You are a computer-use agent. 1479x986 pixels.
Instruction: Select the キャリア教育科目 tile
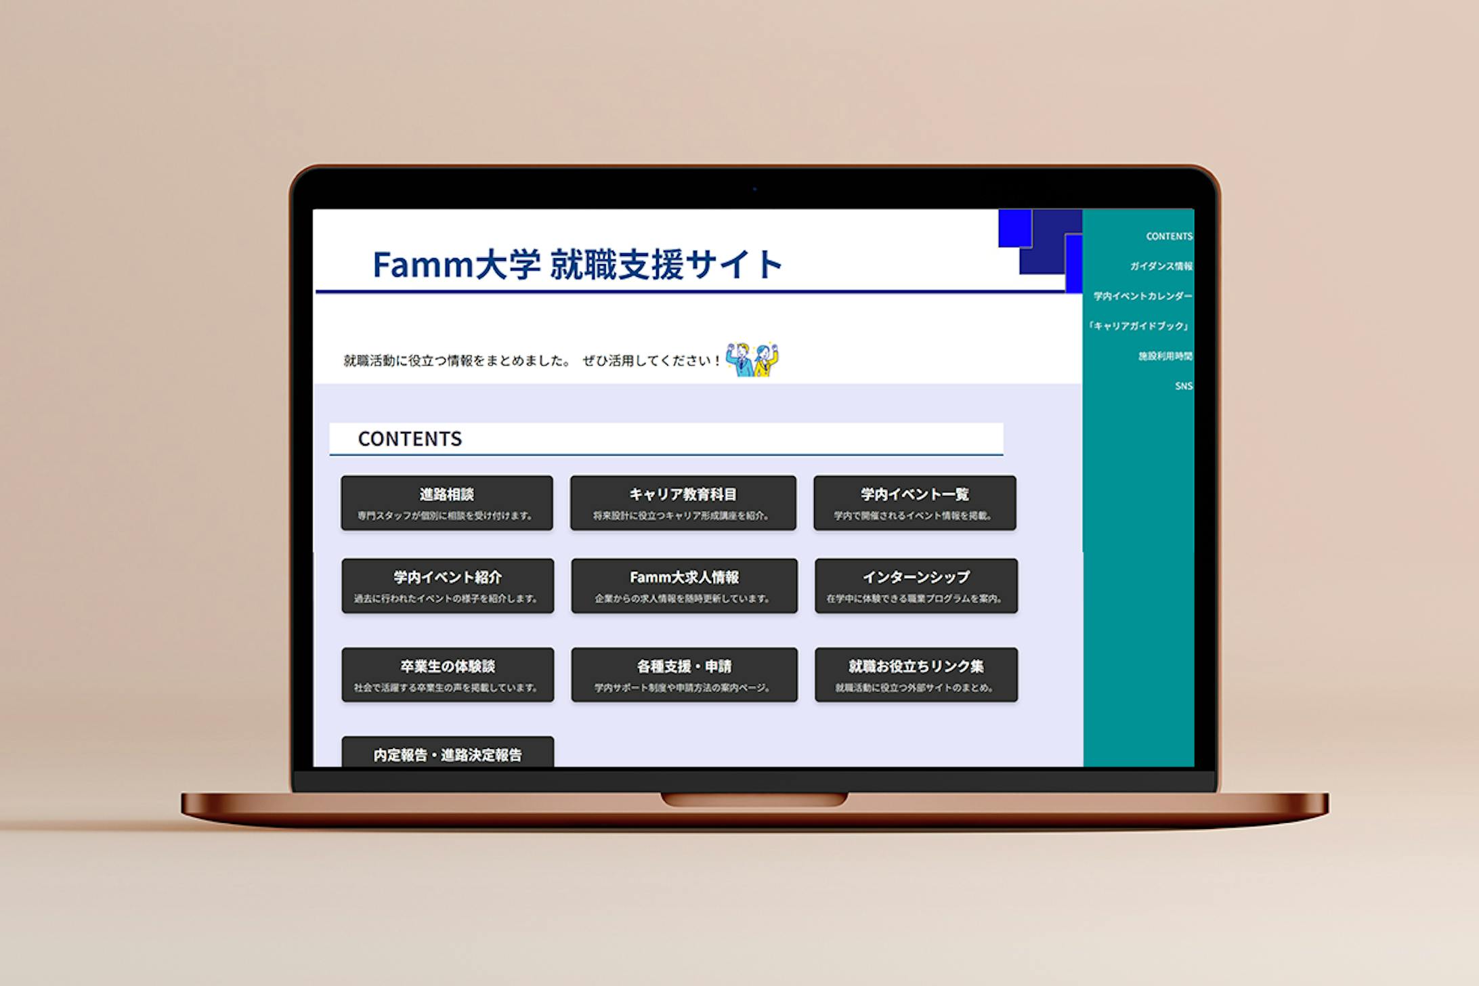point(684,503)
